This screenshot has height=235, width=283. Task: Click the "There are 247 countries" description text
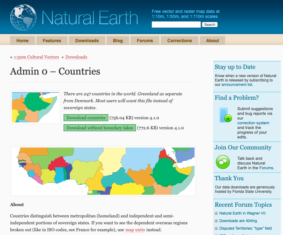123,101
